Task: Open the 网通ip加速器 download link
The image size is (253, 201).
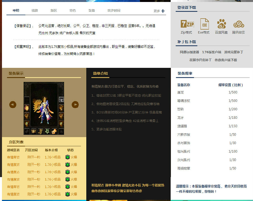Action: (x=189, y=52)
